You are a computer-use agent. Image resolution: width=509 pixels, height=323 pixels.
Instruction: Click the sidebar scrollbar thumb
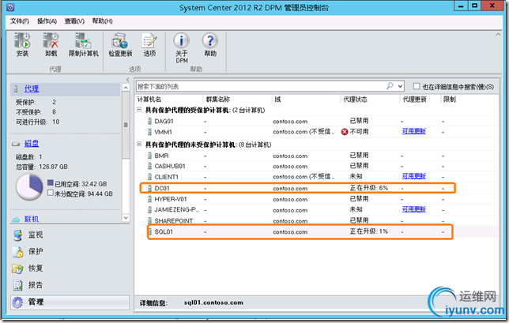pyautogui.click(x=126, y=126)
